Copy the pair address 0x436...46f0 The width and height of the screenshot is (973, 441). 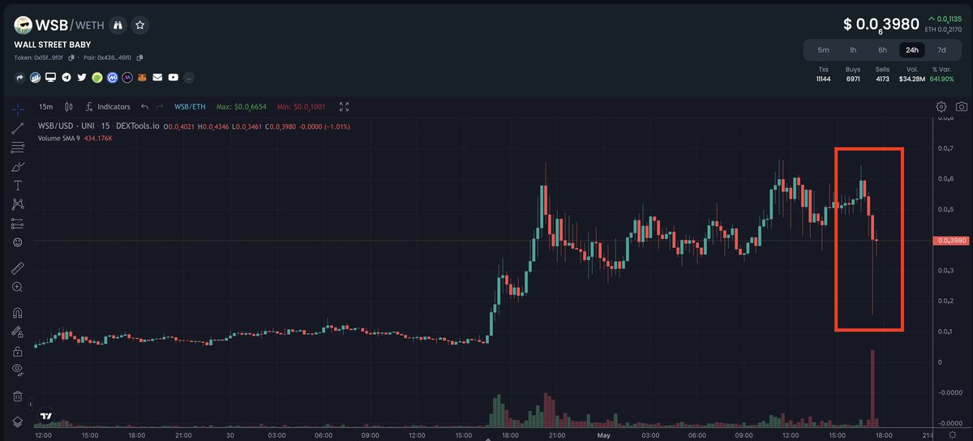pos(139,58)
